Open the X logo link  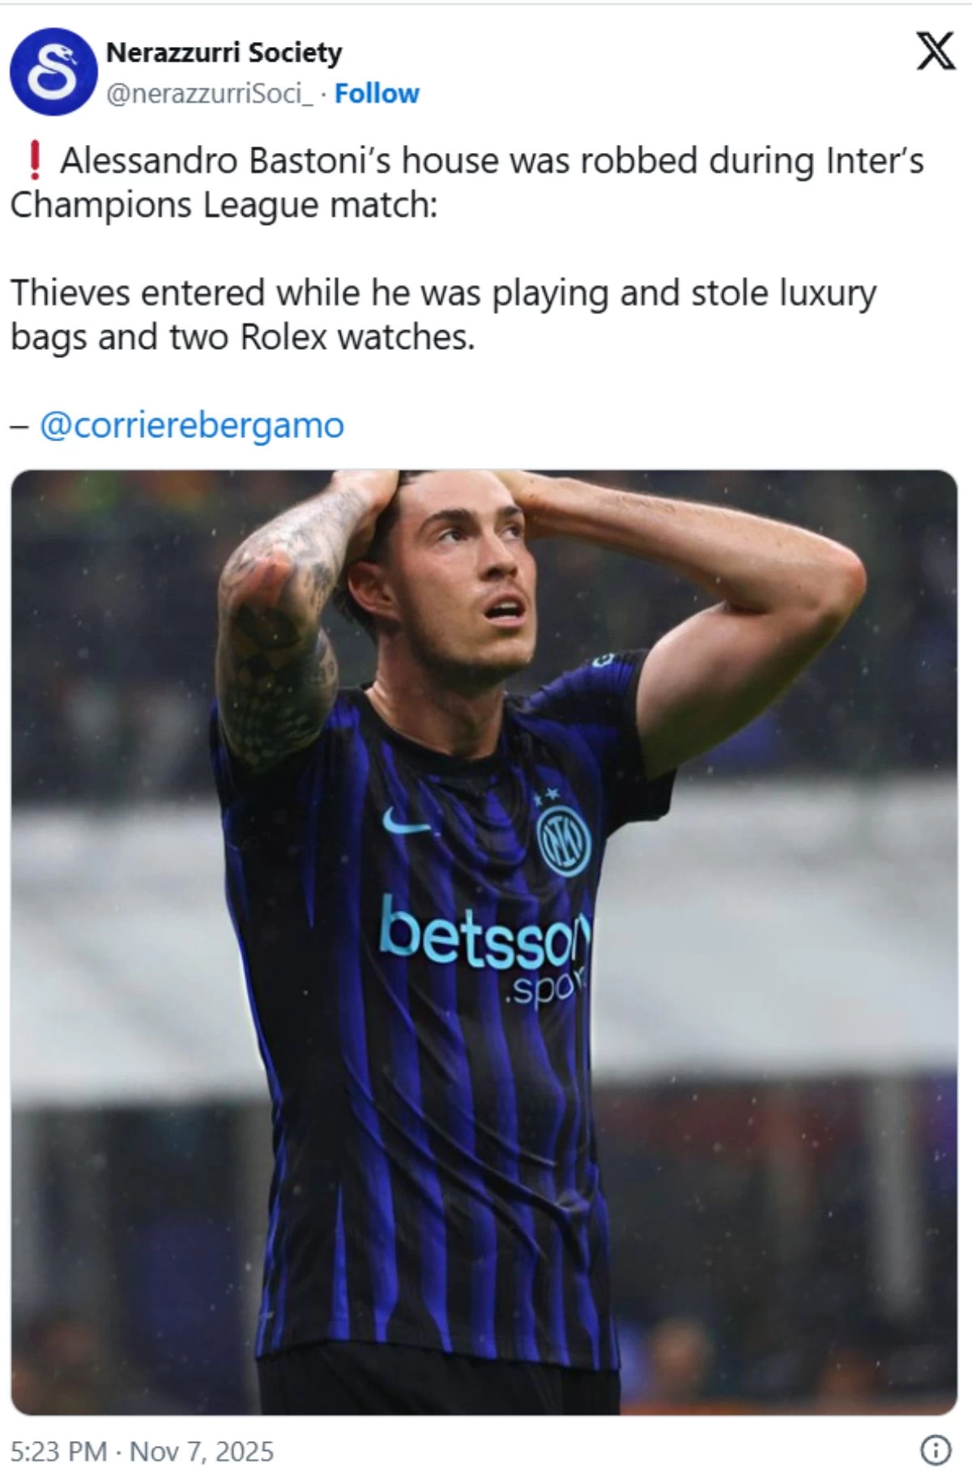tap(936, 53)
